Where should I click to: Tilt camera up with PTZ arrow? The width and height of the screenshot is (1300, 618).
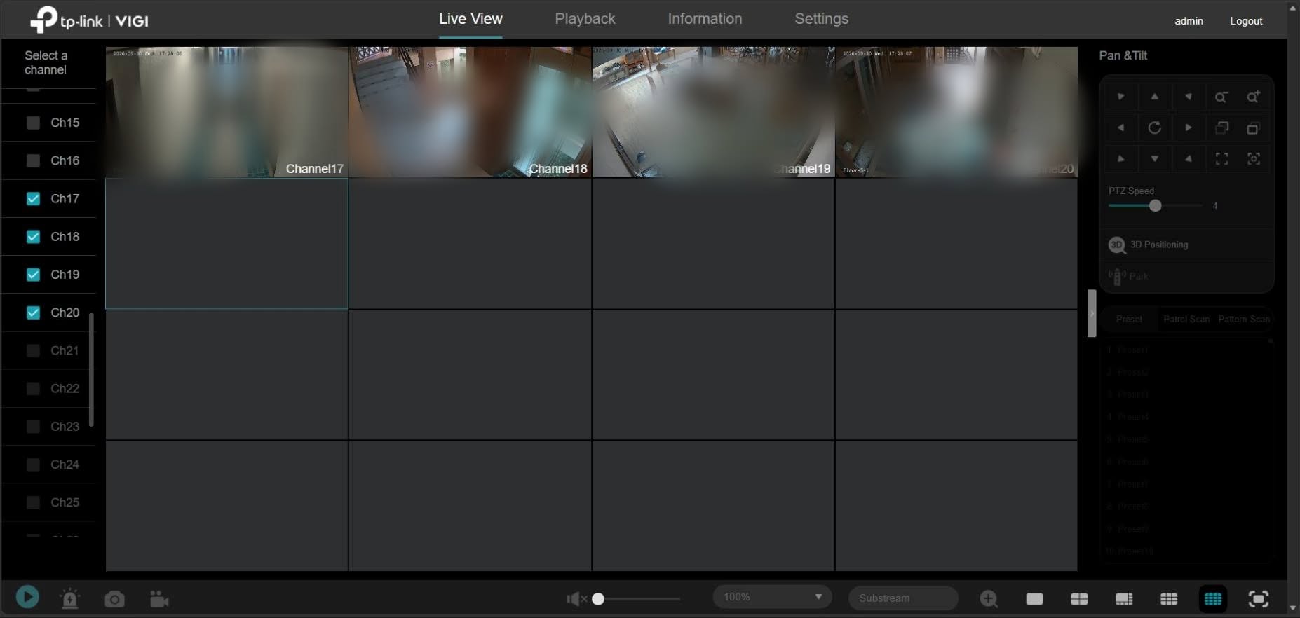1154,97
